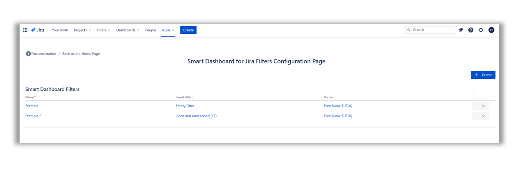The image size is (516, 171).
Task: Expand the Projects menu
Action: pyautogui.click(x=83, y=30)
